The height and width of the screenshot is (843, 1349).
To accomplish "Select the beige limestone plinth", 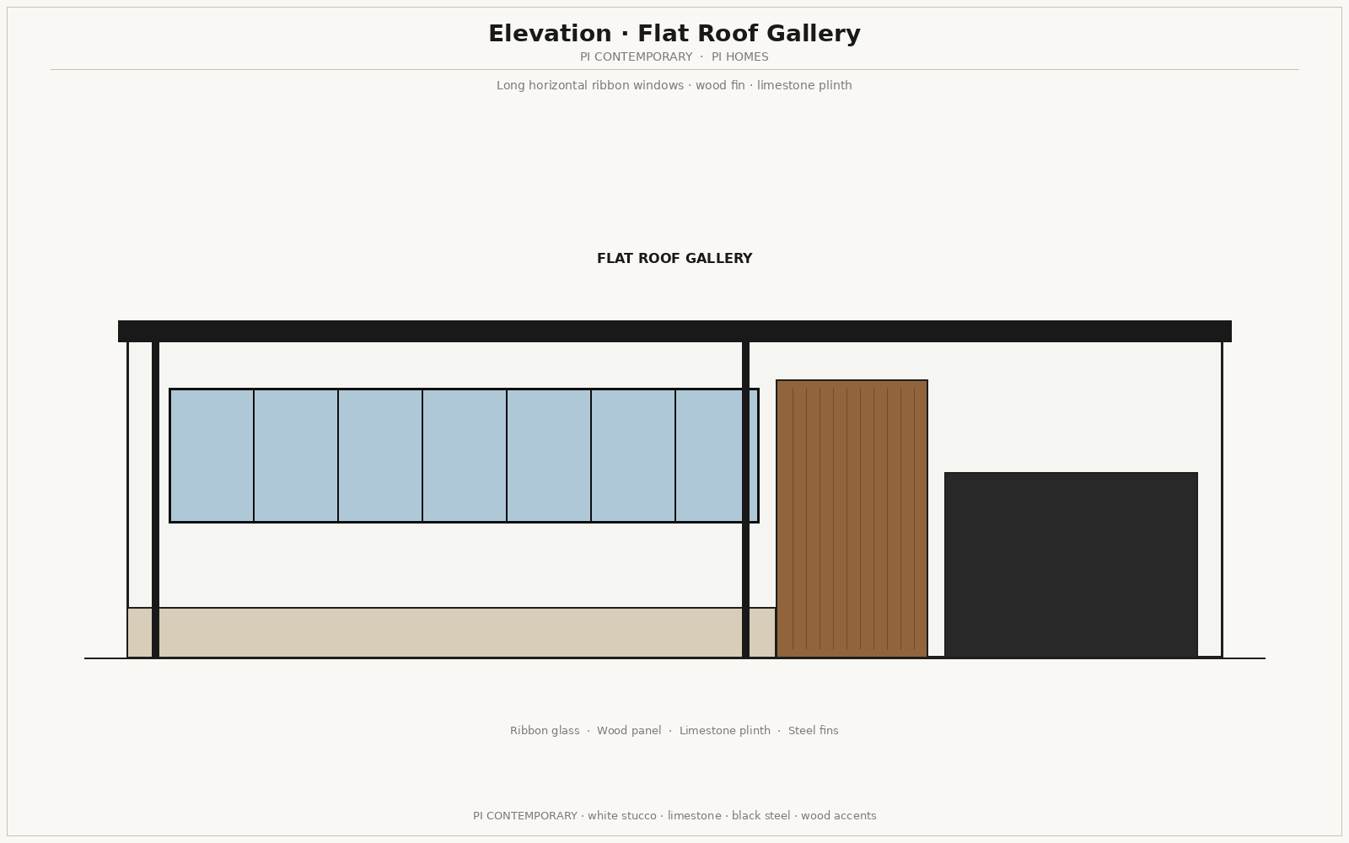I will [x=451, y=632].
